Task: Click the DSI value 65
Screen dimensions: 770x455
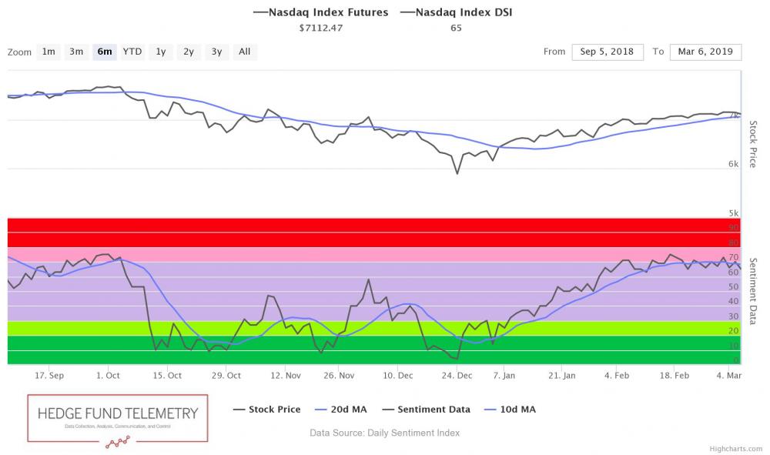Action: point(456,28)
